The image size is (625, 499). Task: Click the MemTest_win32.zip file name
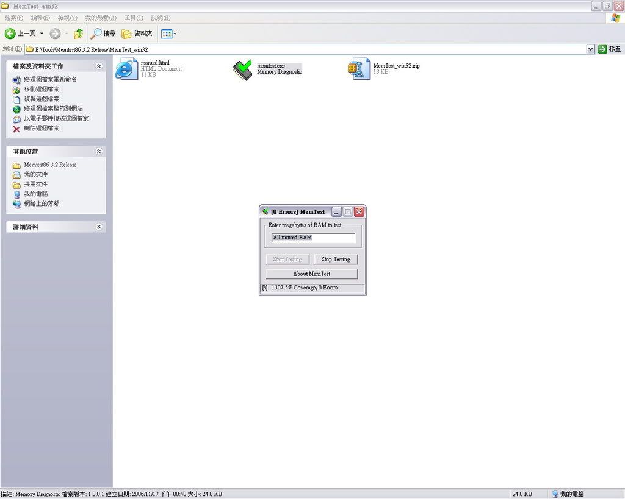pos(396,66)
